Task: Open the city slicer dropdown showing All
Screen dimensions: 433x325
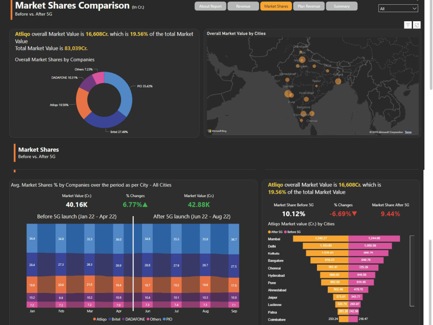Action: tap(398, 9)
